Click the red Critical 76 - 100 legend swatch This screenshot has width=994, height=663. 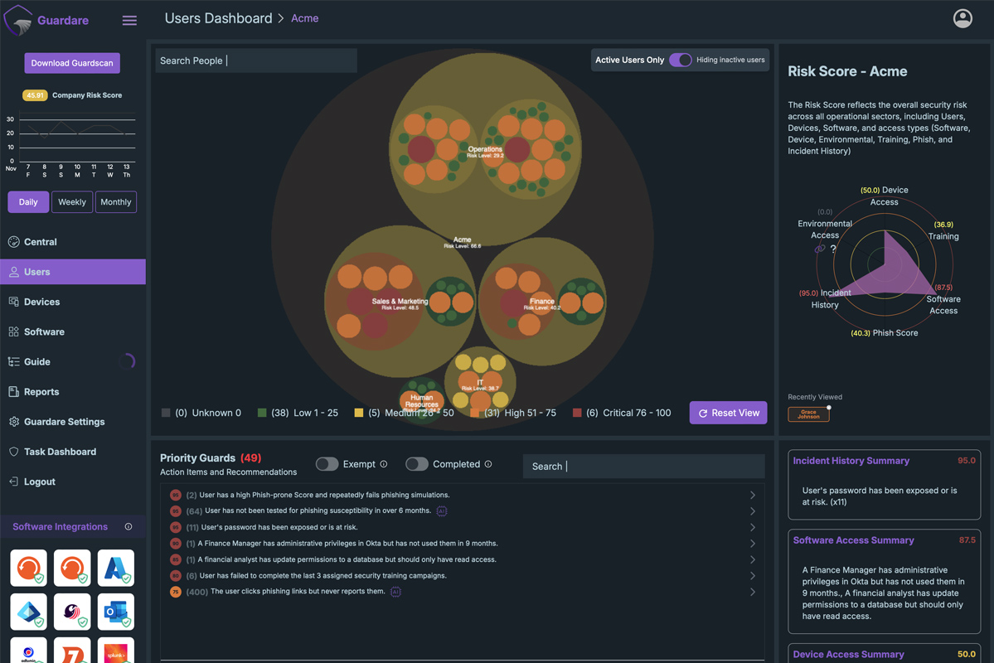pos(577,413)
